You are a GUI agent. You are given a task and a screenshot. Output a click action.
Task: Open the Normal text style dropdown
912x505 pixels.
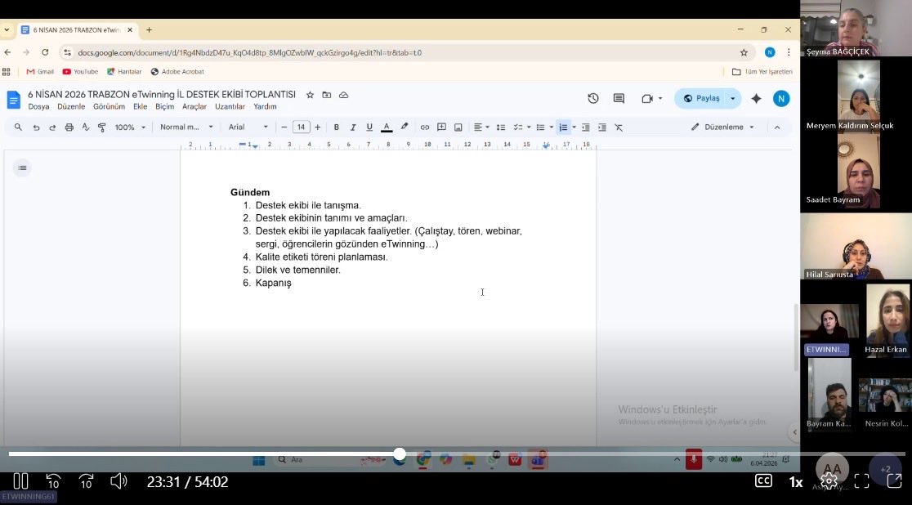(x=186, y=127)
